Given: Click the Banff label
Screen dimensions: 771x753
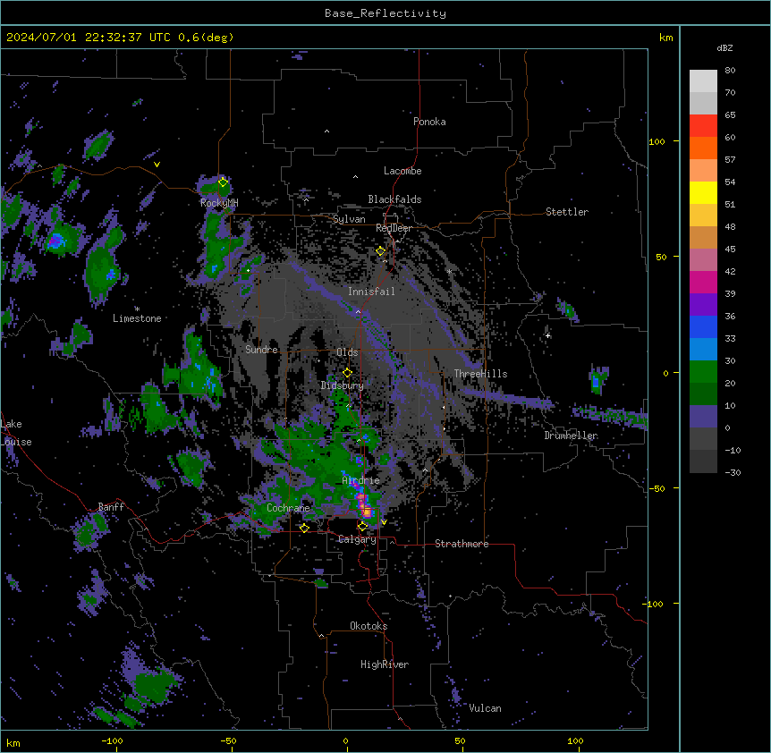Looking at the screenshot, I should pos(111,507).
